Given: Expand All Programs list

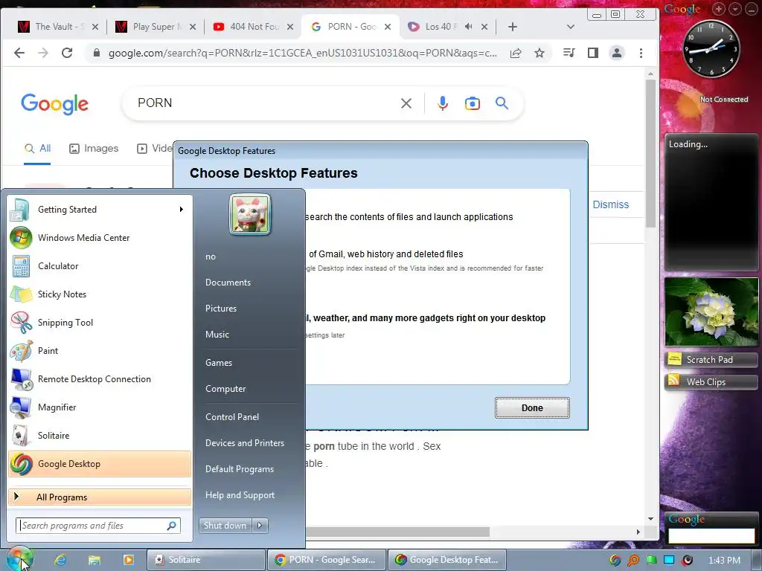Looking at the screenshot, I should tap(100, 497).
